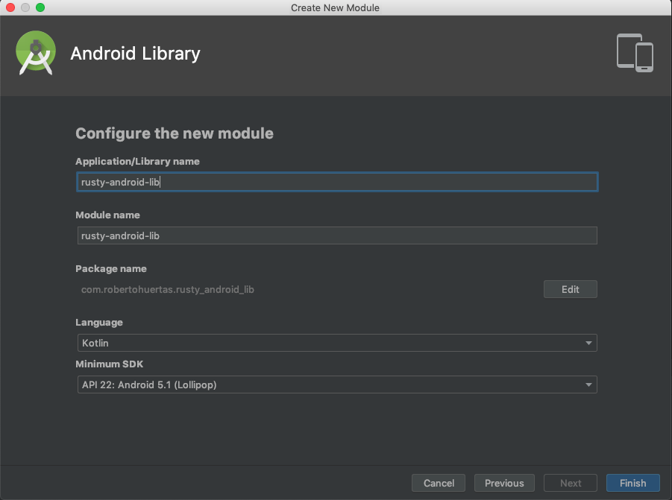The height and width of the screenshot is (500, 672).
Task: Click the Configure the new module heading
Action: [x=175, y=133]
